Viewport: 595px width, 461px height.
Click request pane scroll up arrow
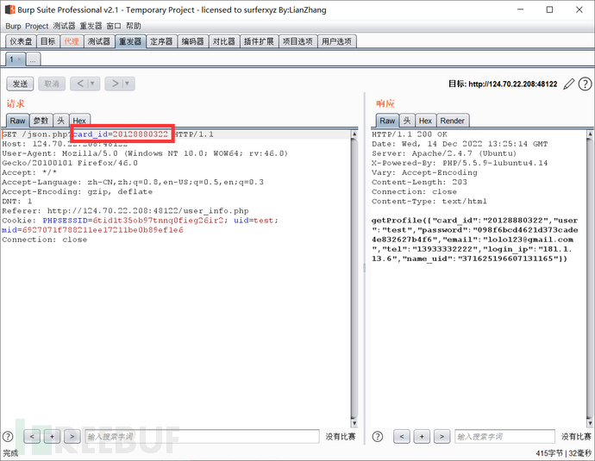[x=354, y=134]
